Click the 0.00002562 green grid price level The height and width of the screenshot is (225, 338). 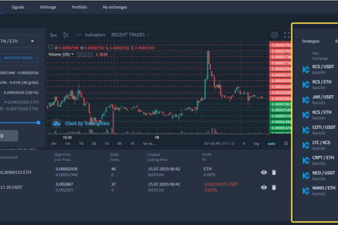click(281, 104)
